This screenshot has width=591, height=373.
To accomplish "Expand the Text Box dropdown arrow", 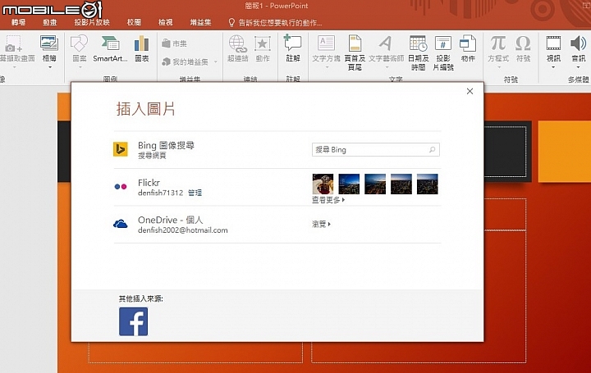I will 327,68.
